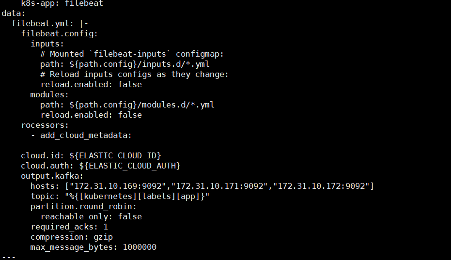
Task: Click the 172.31.10.169:9092 host address
Action: (x=118, y=186)
